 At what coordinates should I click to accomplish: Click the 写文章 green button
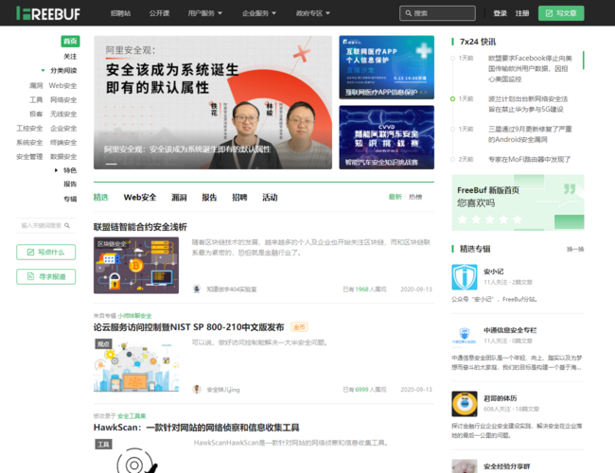561,13
